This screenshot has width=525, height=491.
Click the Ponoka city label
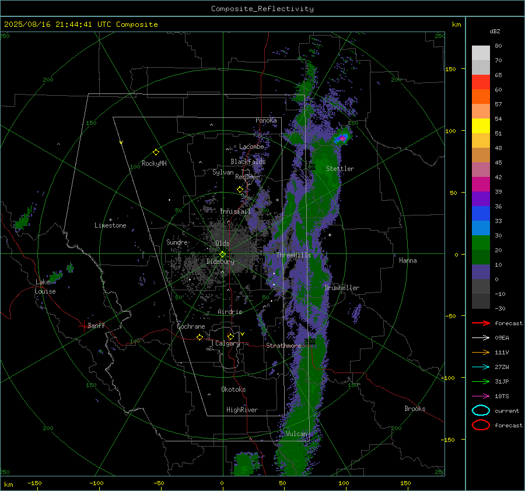coord(266,120)
